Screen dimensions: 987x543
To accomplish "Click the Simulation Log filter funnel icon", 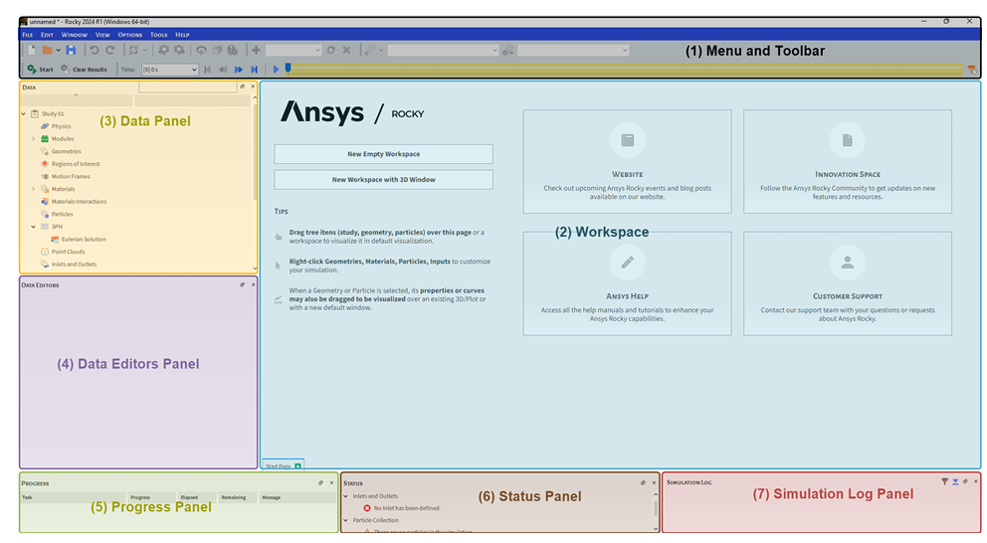I will pos(945,482).
